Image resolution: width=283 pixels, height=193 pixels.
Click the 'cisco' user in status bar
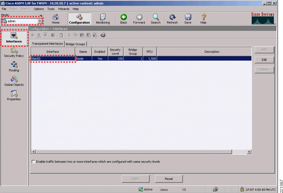pos(164,190)
